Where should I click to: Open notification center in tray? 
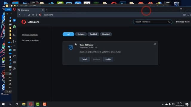pyautogui.click(x=187, y=104)
